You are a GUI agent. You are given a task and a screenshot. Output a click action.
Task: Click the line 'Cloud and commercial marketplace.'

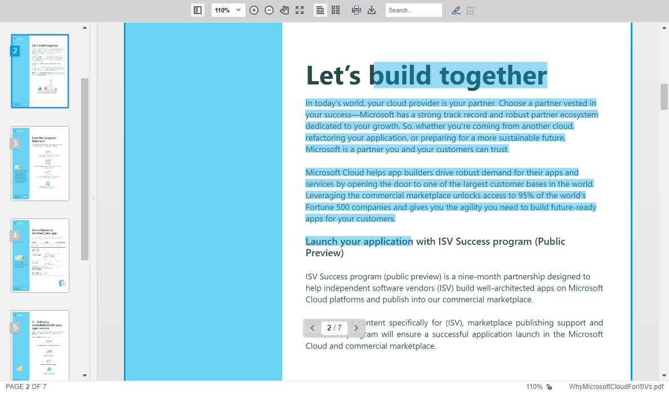tap(371, 346)
